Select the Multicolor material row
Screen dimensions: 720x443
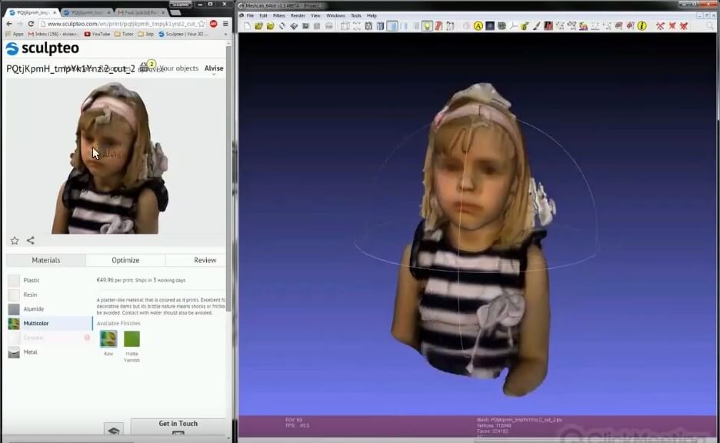pos(49,323)
